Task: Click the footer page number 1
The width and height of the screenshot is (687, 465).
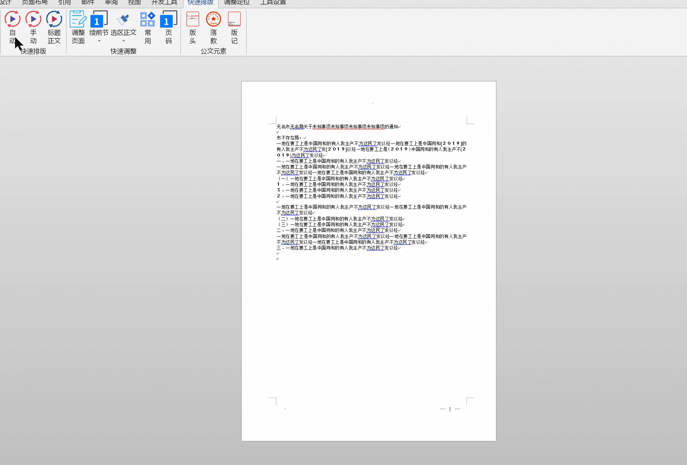Action: (x=450, y=409)
